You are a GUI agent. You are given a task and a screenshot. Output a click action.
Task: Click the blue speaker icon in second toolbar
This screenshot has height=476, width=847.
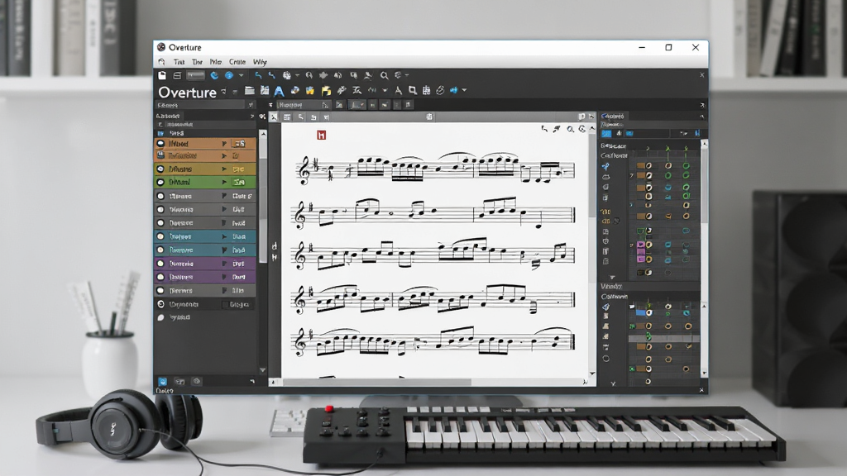453,91
